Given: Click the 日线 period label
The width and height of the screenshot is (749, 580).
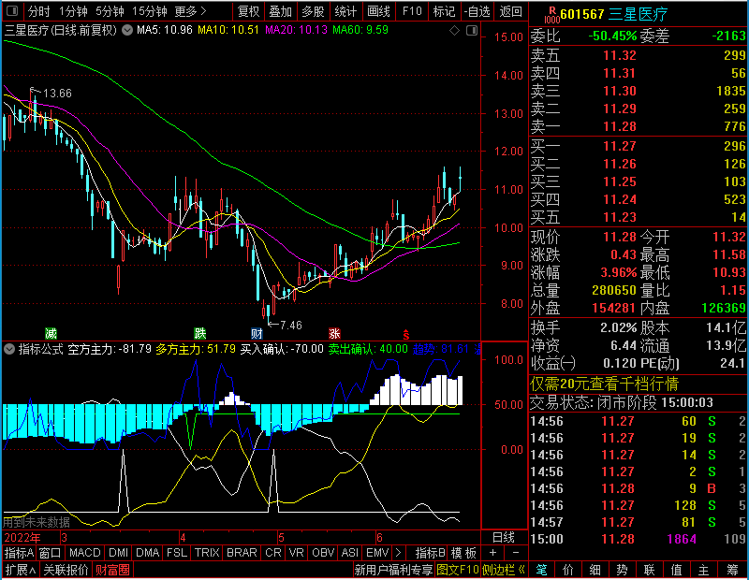Looking at the screenshot, I should [504, 538].
